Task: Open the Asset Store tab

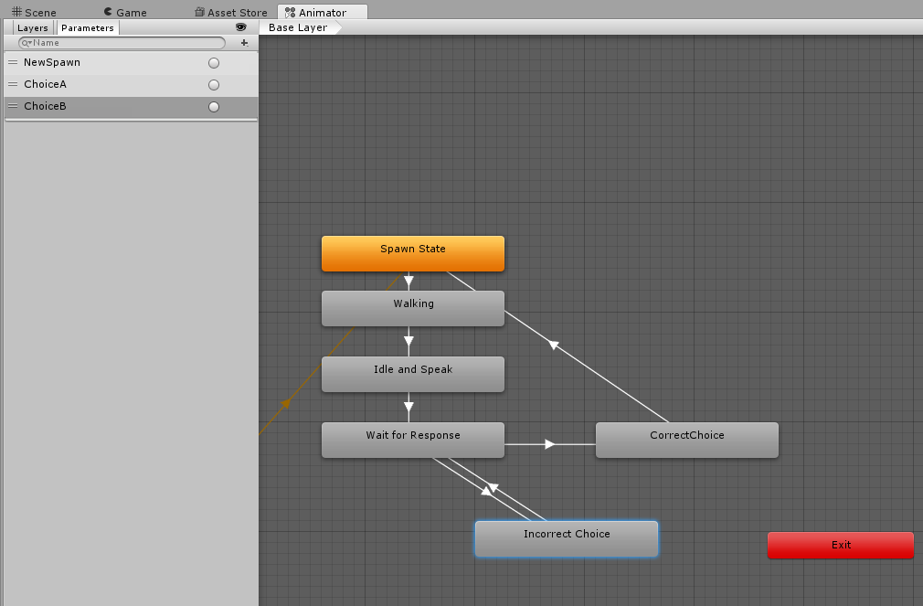Action: (x=230, y=13)
